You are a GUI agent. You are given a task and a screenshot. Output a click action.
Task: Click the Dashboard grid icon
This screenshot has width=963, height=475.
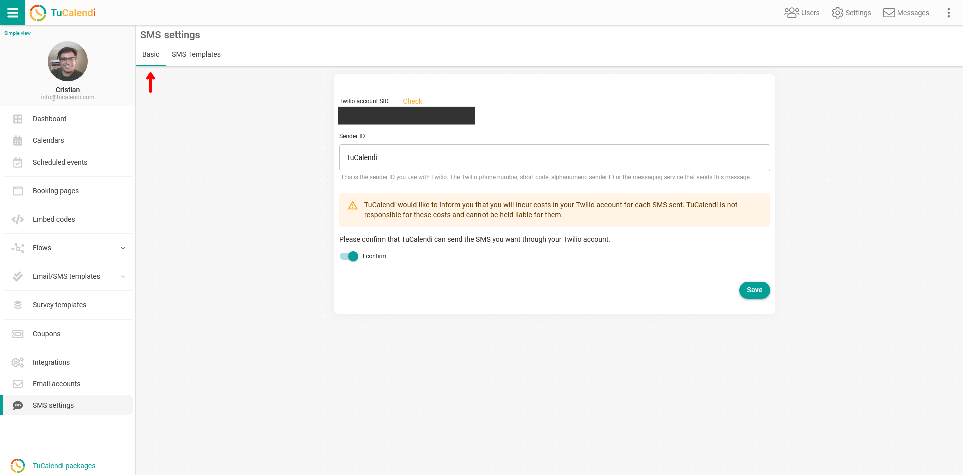pyautogui.click(x=18, y=119)
